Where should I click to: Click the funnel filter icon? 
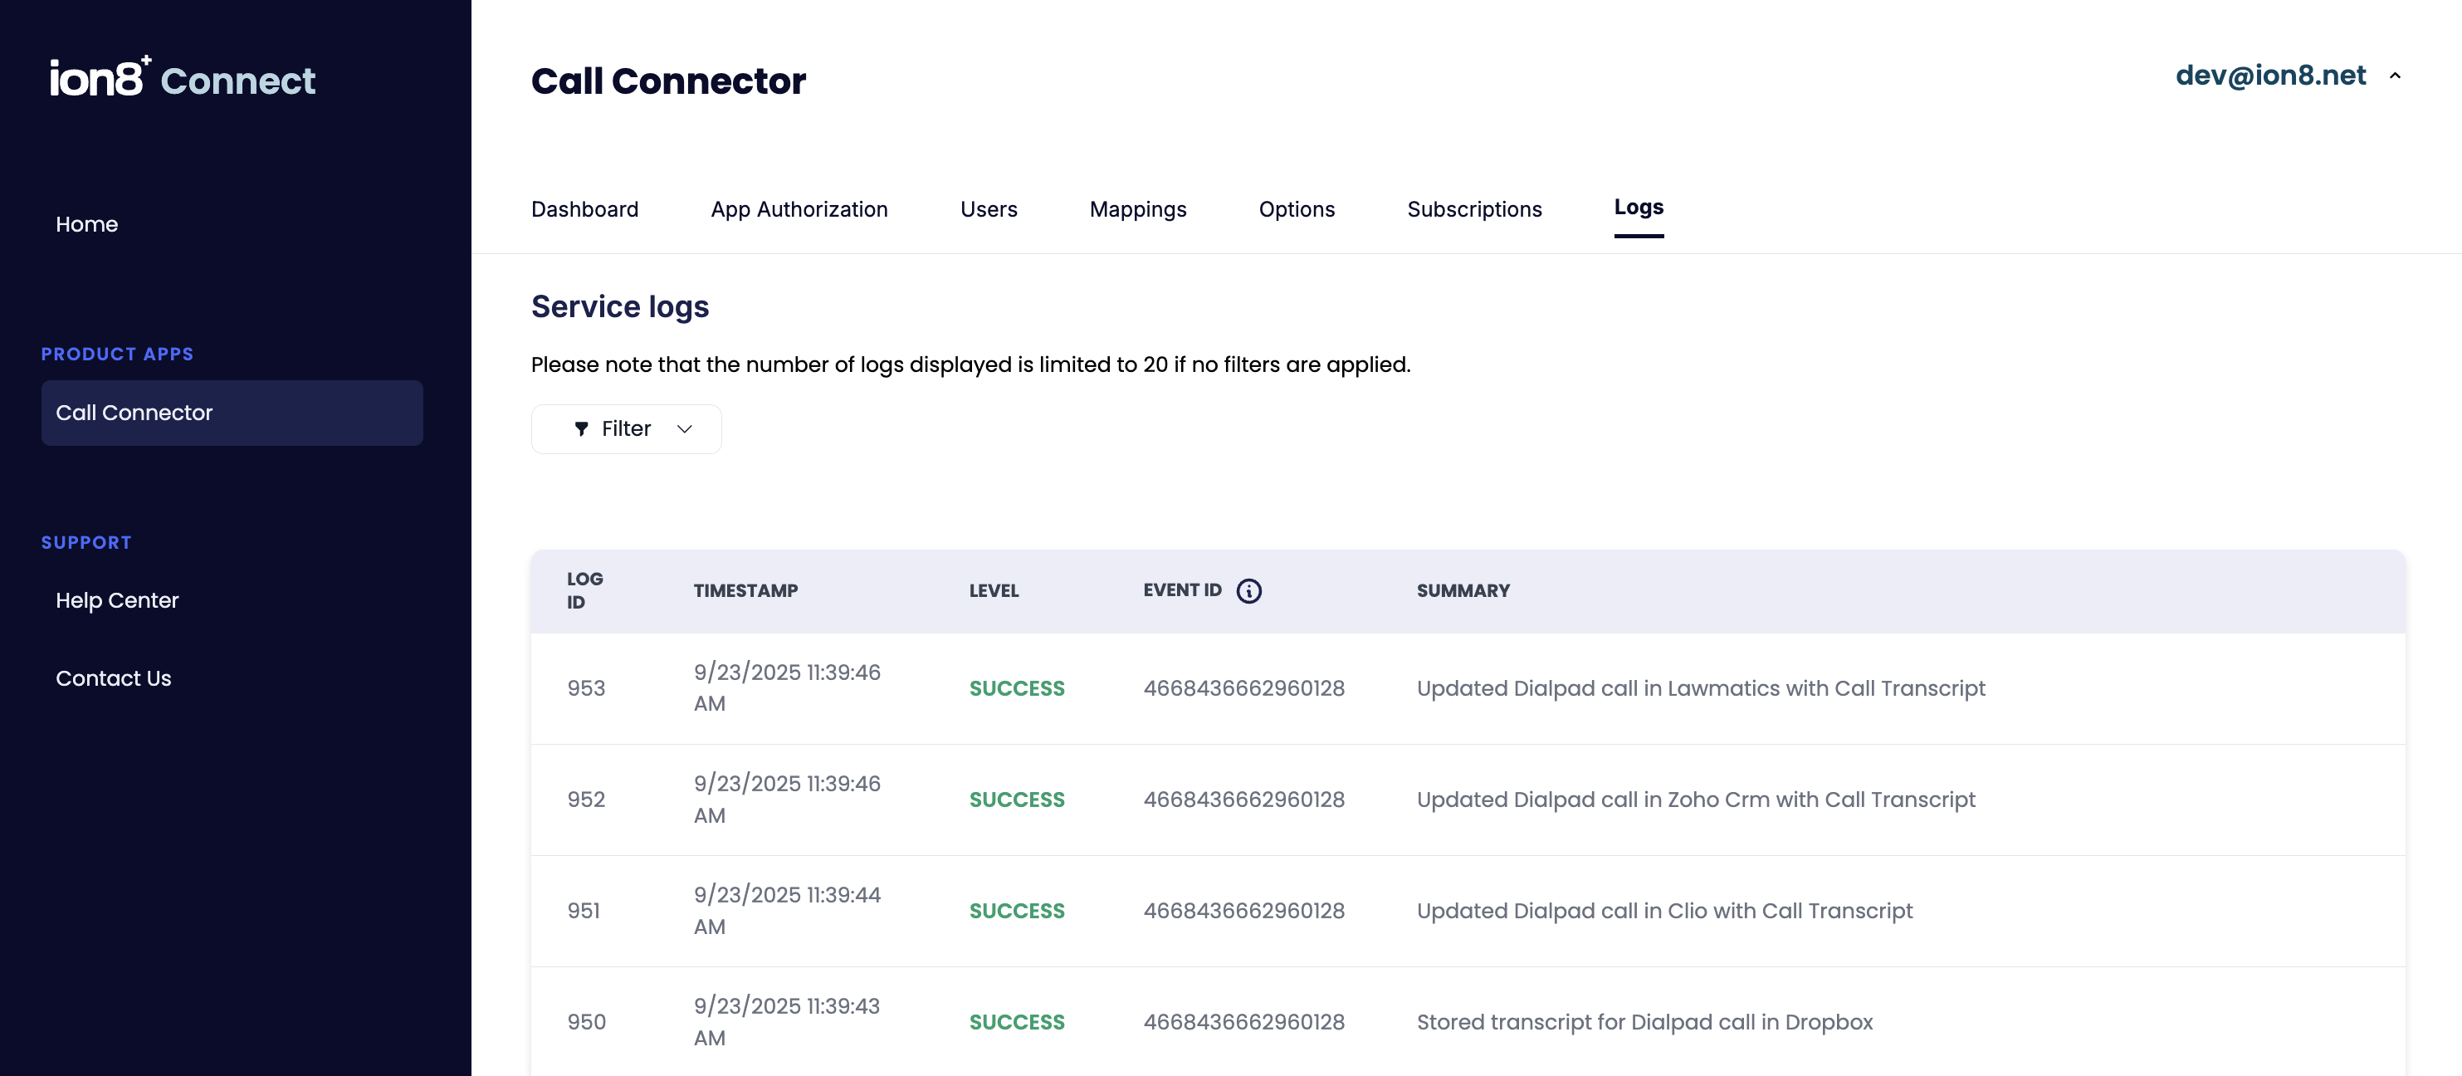(x=581, y=429)
